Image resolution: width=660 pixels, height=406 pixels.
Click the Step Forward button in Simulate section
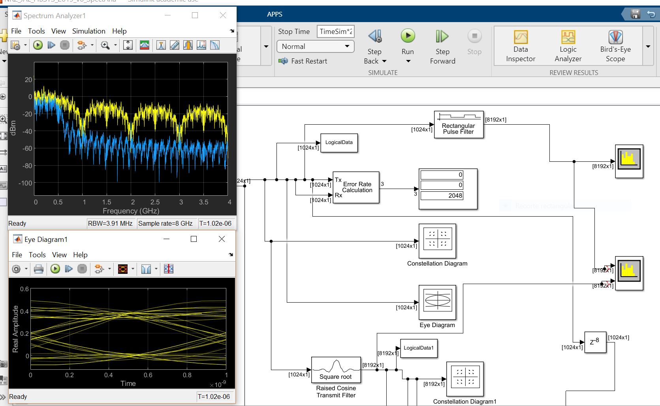[442, 46]
